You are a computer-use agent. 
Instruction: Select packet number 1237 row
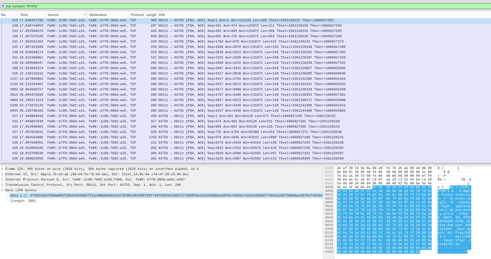[x=245, y=79]
